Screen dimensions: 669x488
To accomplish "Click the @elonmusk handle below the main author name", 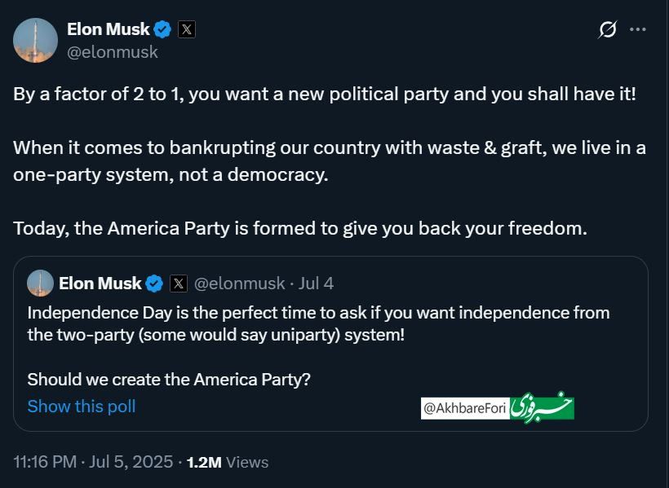I will pyautogui.click(x=113, y=52).
